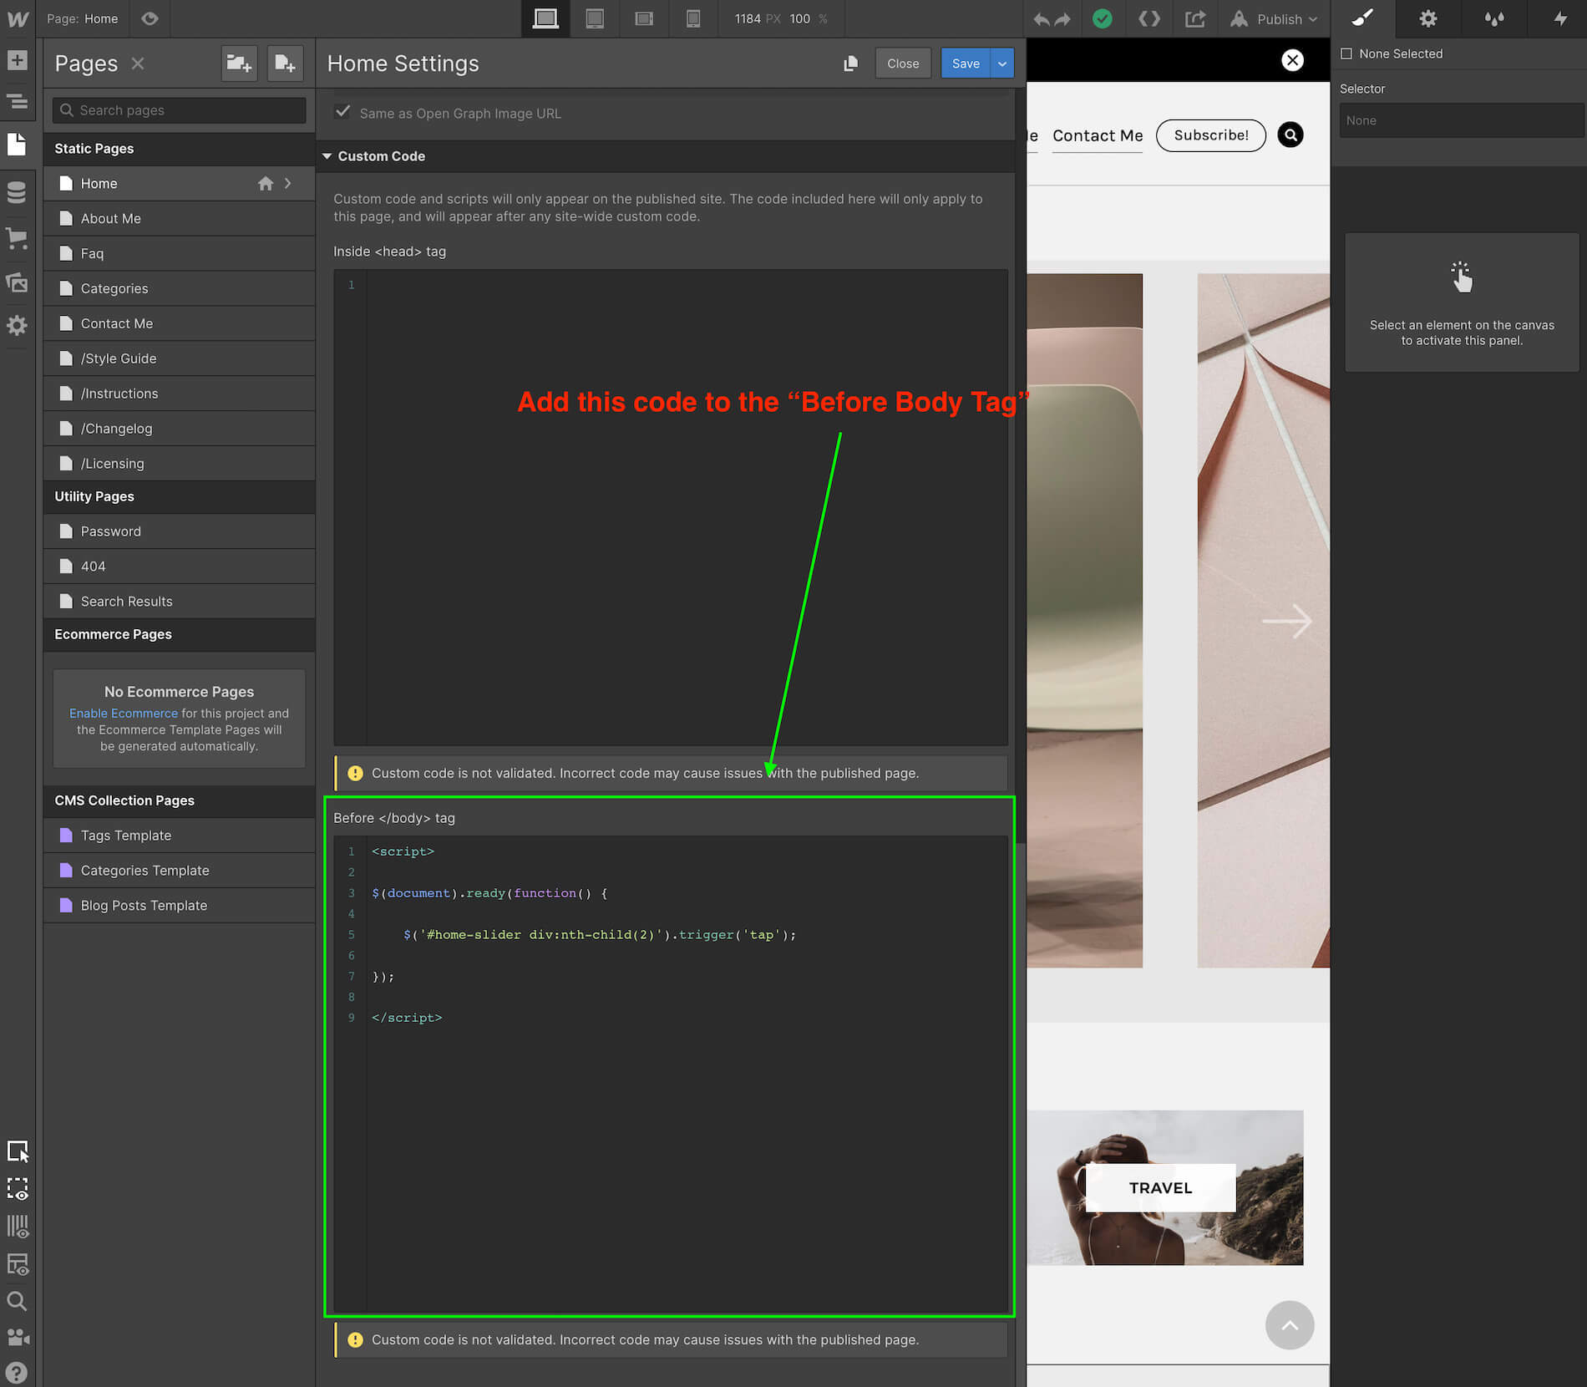Viewport: 1587px width, 1387px height.
Task: Open the Assets panel icon
Action: coord(17,282)
